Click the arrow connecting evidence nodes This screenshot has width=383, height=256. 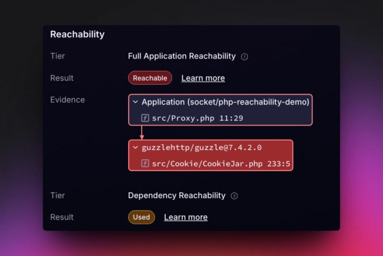pyautogui.click(x=142, y=132)
